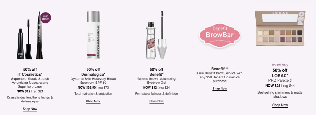
Task: Click the online only label above LORAC
Action: click(280, 65)
